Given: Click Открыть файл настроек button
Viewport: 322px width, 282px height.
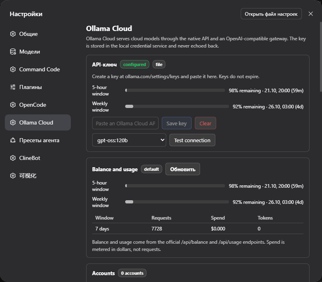Looking at the screenshot, I should click(271, 14).
